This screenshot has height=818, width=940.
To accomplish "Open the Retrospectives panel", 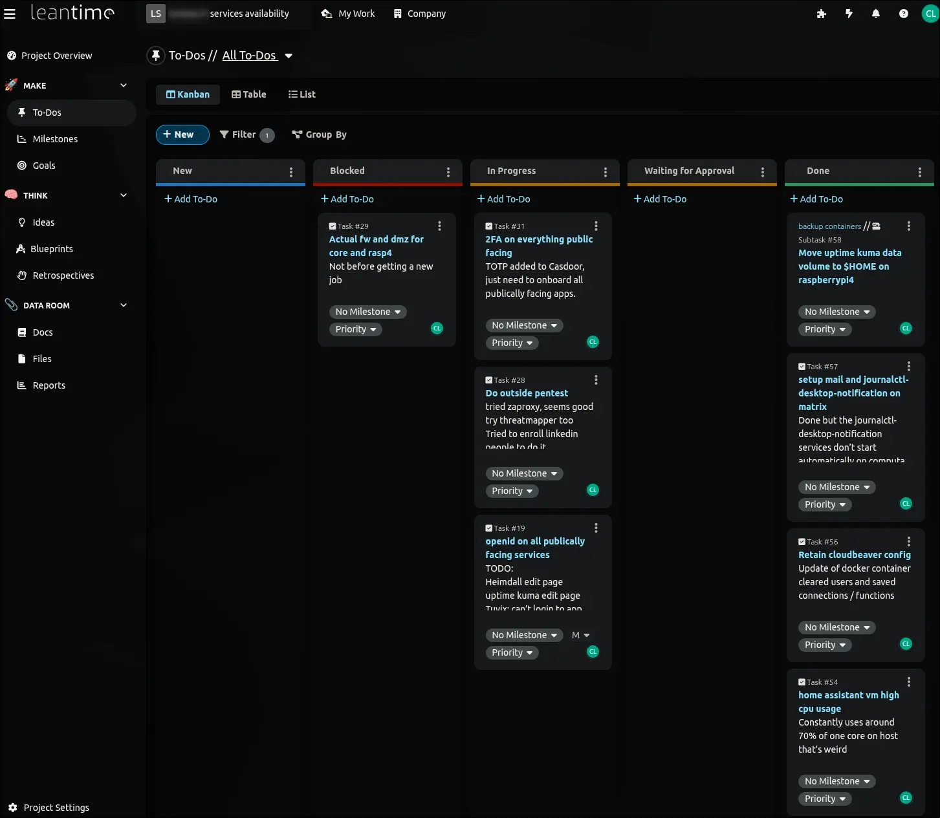I will click(62, 275).
